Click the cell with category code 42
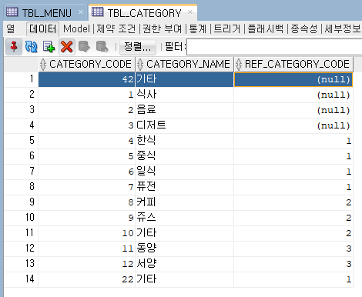This screenshot has width=362, height=297. click(87, 79)
